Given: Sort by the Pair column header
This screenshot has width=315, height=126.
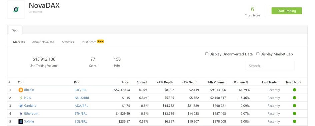Looking at the screenshot, I should point(77,82).
